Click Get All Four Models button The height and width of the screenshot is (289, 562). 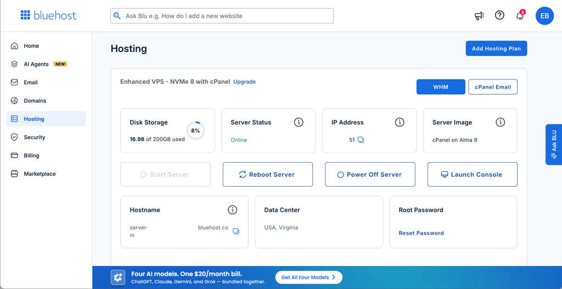pos(308,277)
